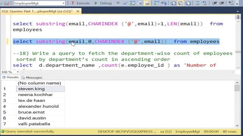This screenshot has height=136, width=243.
Task: Select the david.austin result cell
Action: point(40,118)
